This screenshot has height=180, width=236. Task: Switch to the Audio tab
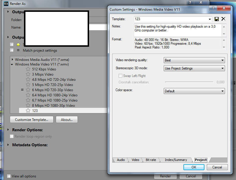coord(121,160)
